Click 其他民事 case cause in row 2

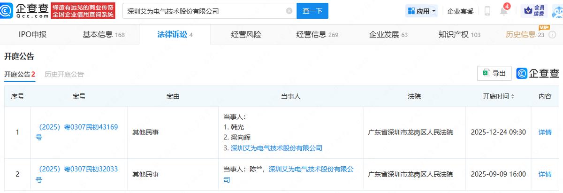pyautogui.click(x=145, y=174)
